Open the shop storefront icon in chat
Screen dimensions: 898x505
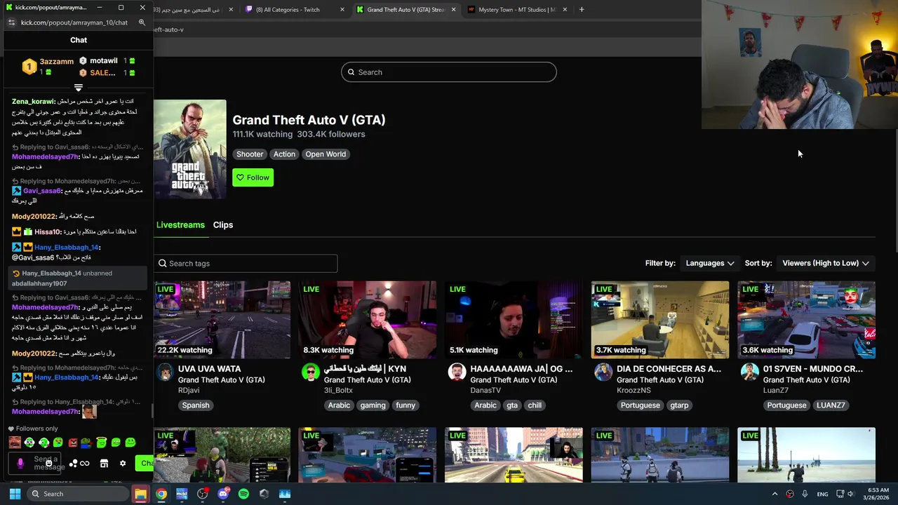point(104,464)
